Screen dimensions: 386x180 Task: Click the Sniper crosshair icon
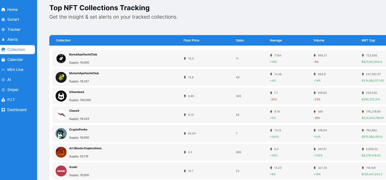[x=3, y=90]
